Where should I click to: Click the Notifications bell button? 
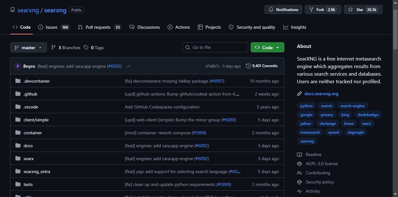[283, 9]
